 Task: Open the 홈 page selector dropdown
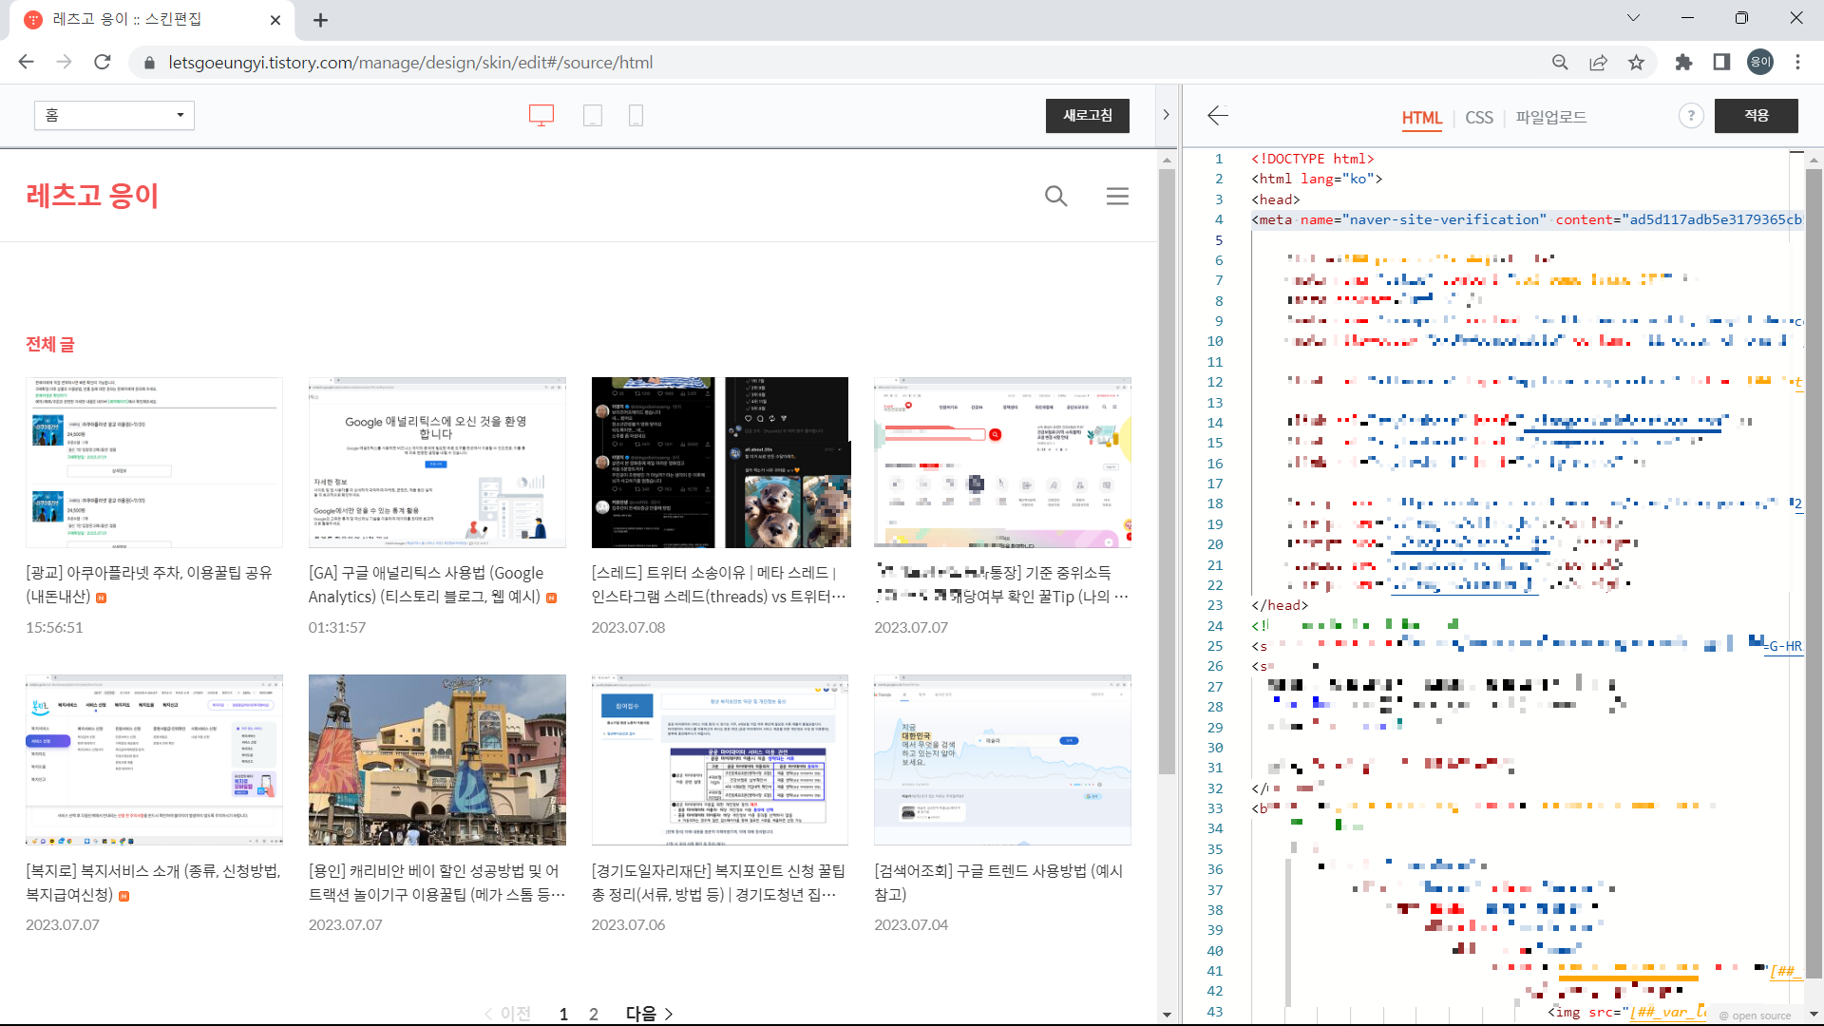coord(114,116)
